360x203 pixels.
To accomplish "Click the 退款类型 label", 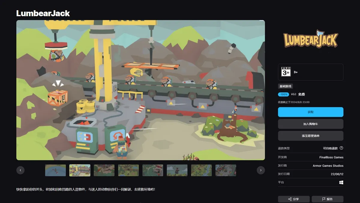I will coord(284,148).
